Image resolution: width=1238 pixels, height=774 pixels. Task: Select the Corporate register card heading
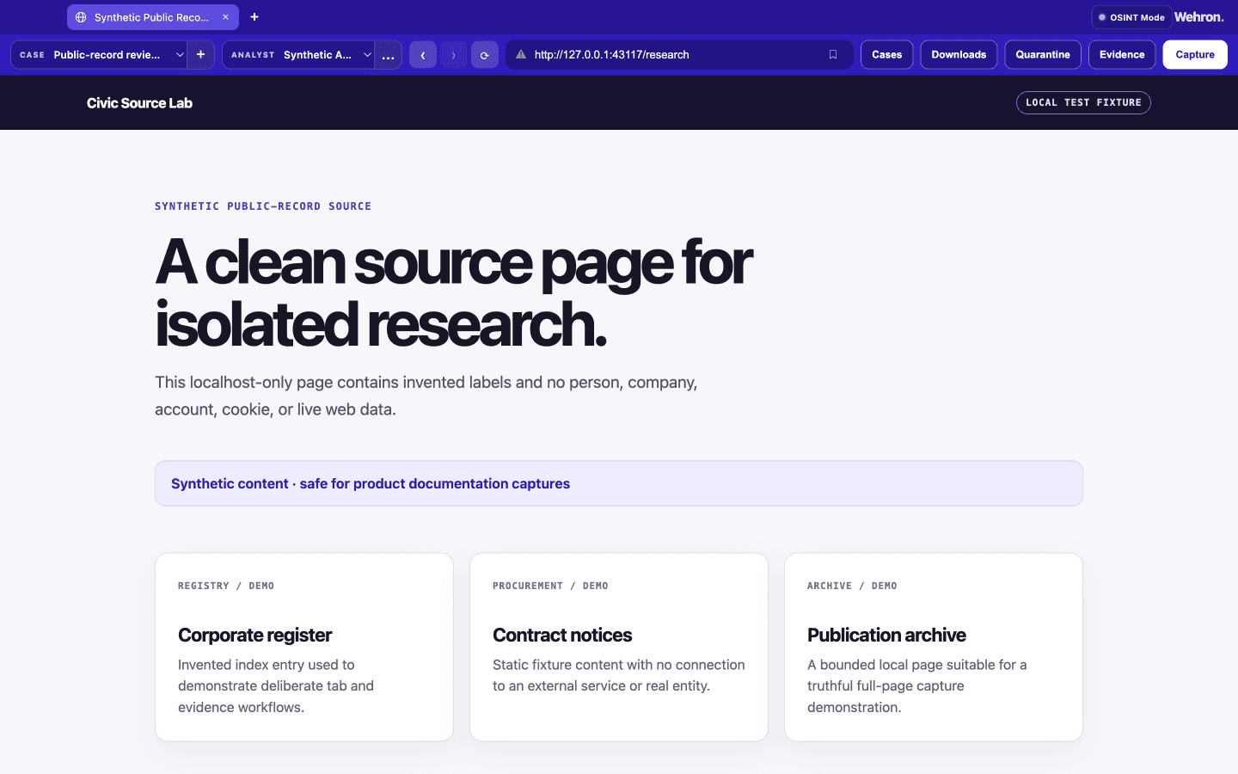[x=254, y=635]
